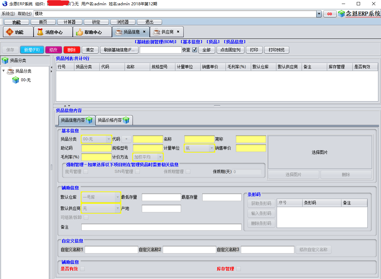Screen dimensions: 381x279
Task: Click the 选择图片 preview area
Action: click(320, 152)
